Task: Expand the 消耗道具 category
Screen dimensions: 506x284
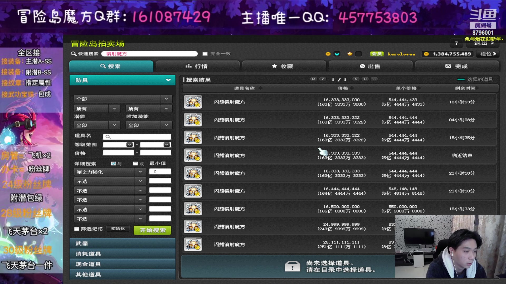Action: tap(122, 254)
